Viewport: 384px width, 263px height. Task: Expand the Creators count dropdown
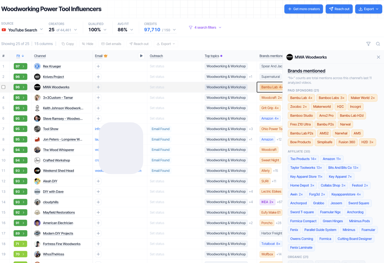[63, 30]
